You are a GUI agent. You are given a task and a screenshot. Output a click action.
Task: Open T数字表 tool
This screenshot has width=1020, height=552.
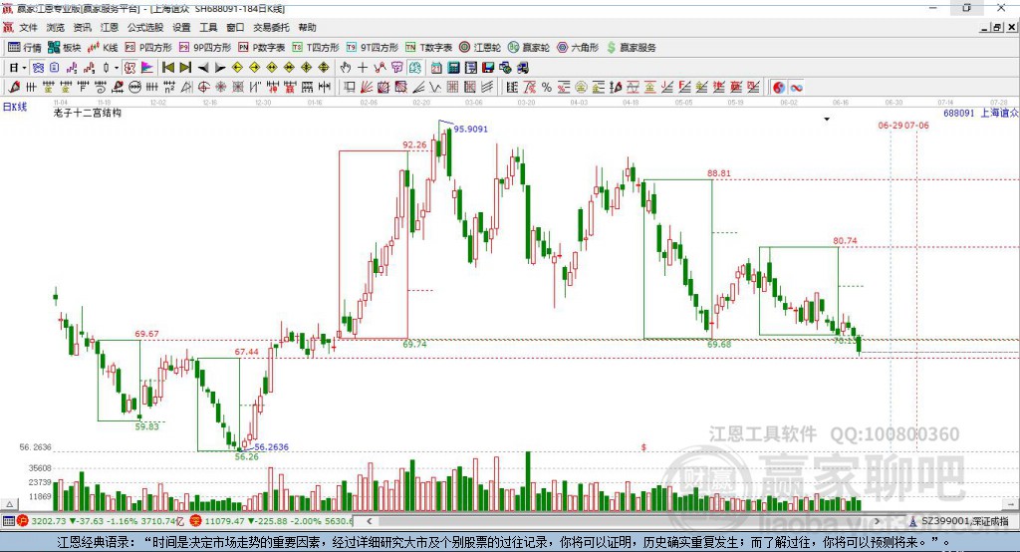tap(428, 48)
